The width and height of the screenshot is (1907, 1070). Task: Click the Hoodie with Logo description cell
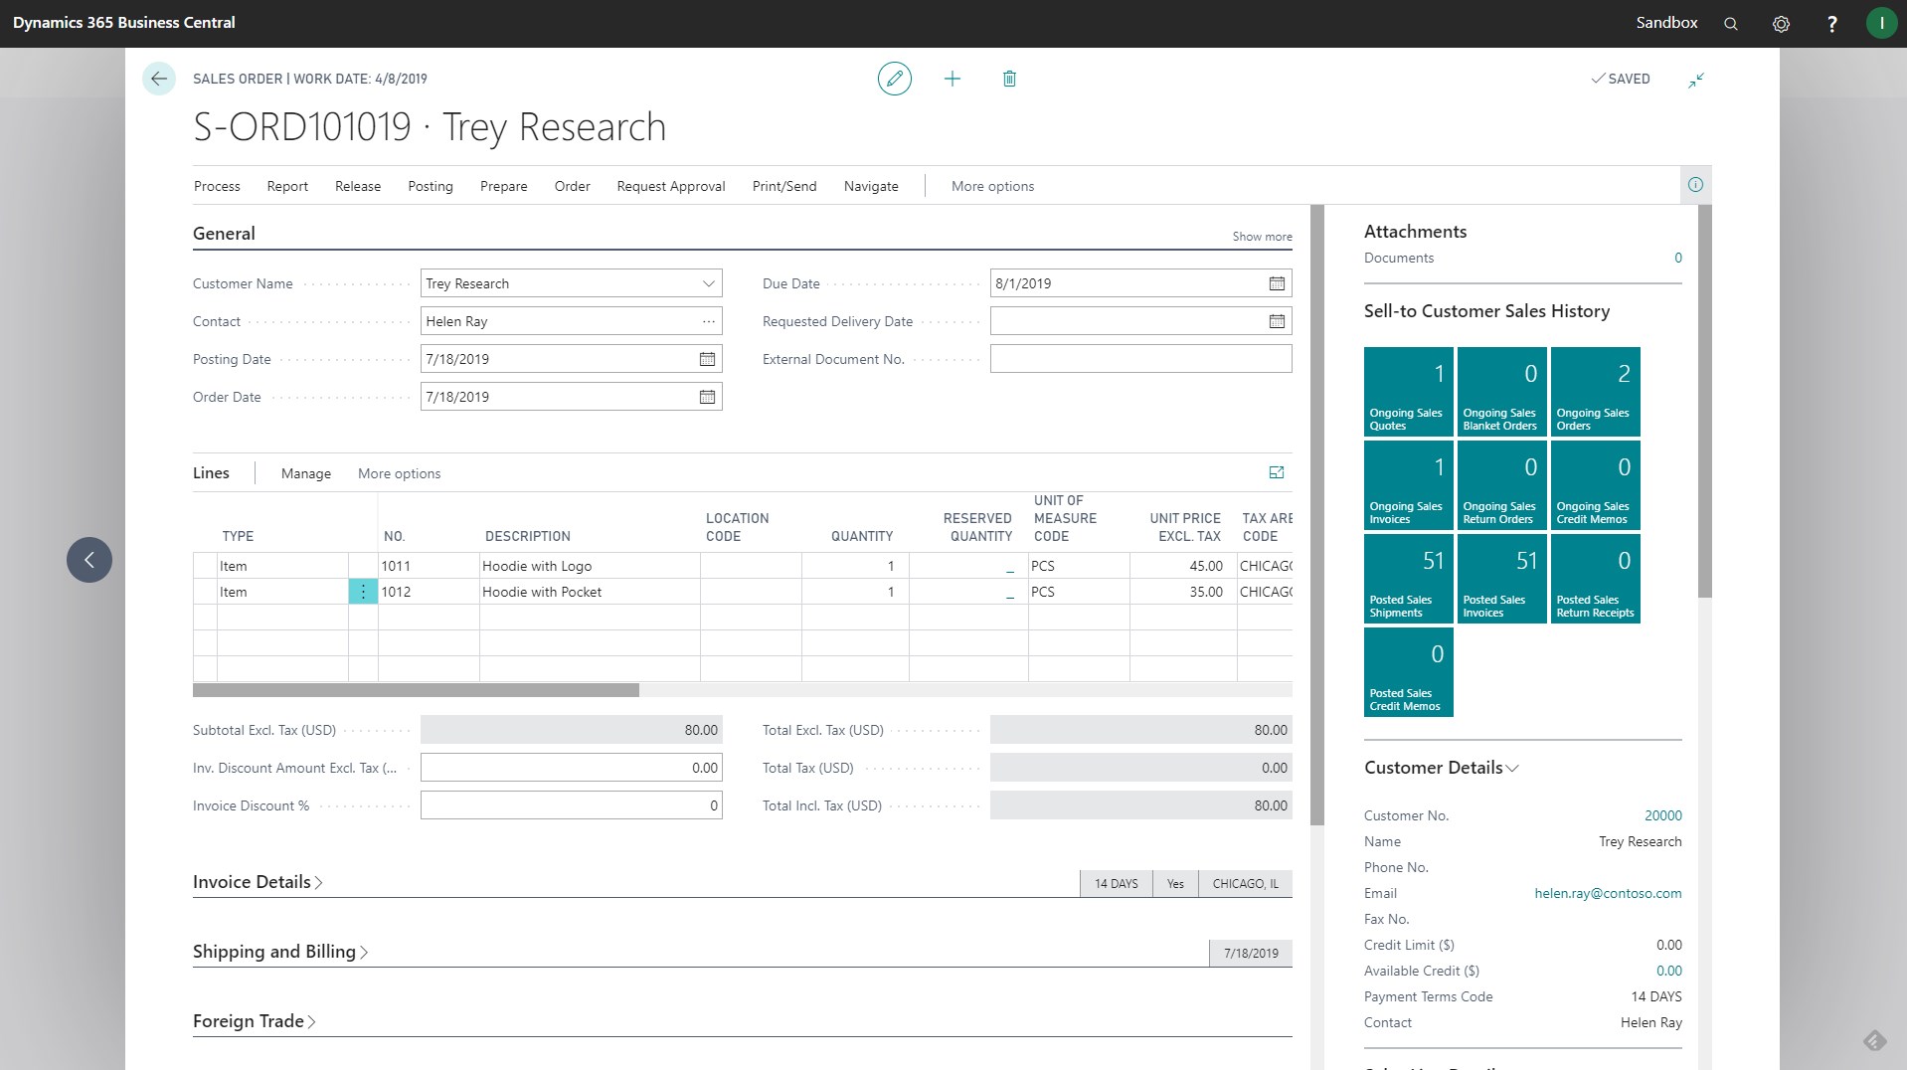(x=590, y=566)
